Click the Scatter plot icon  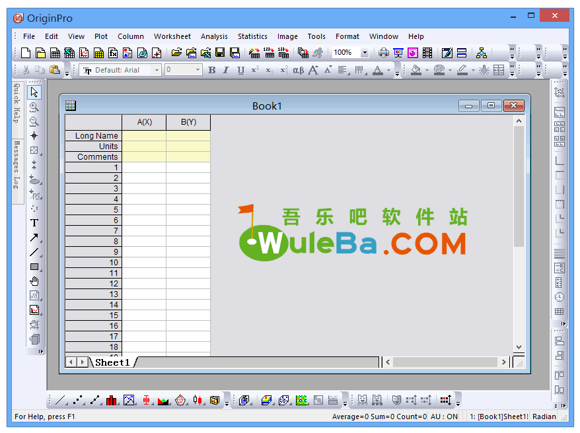pos(78,400)
